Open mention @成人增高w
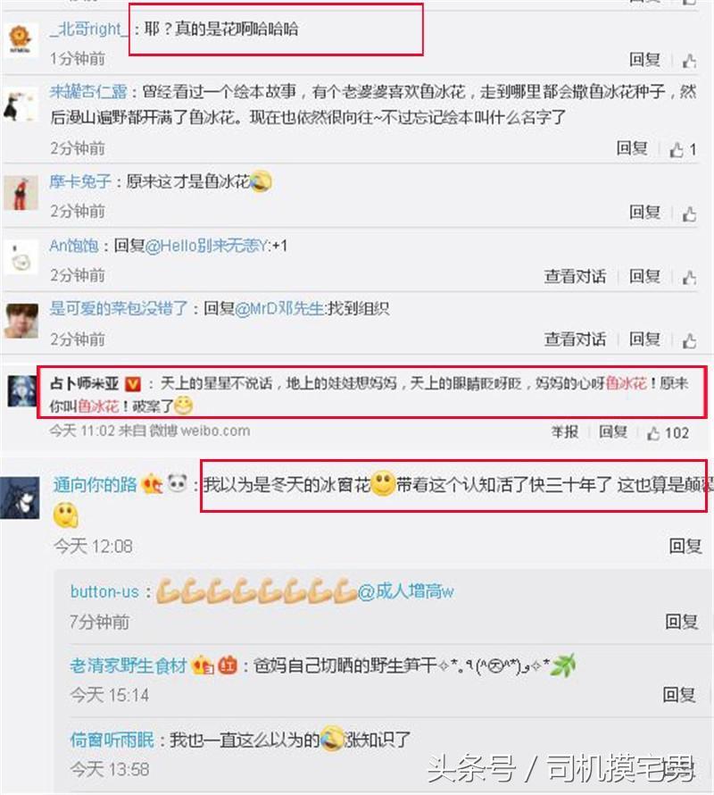Image resolution: width=714 pixels, height=795 pixels. [x=405, y=591]
